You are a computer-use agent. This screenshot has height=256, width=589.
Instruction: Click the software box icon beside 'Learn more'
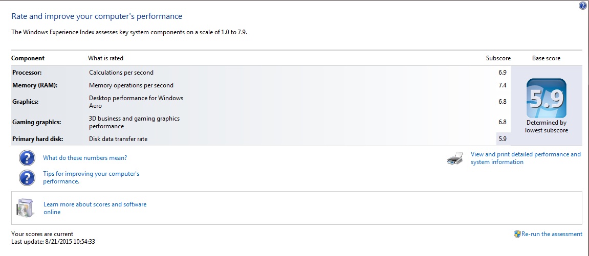(x=25, y=208)
